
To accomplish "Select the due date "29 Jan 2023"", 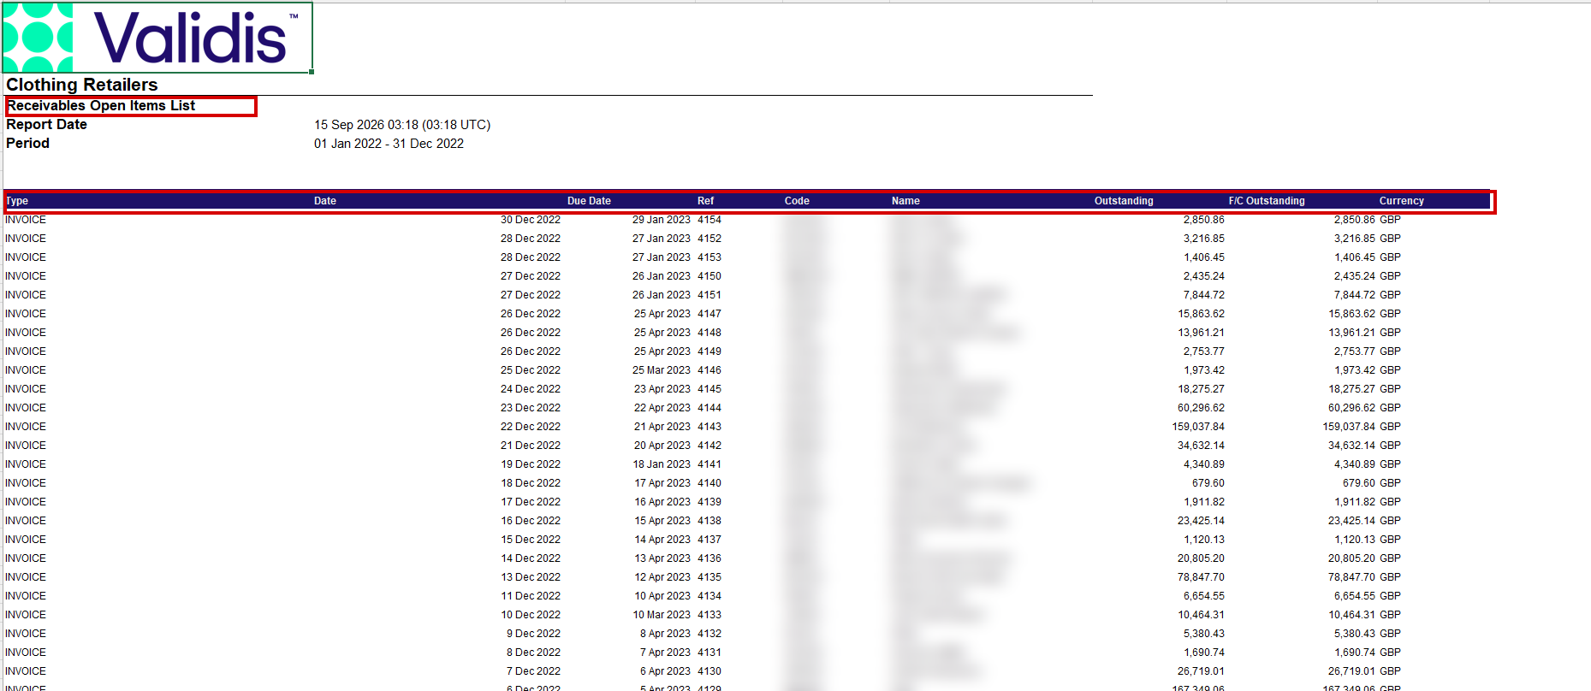I will pyautogui.click(x=662, y=220).
